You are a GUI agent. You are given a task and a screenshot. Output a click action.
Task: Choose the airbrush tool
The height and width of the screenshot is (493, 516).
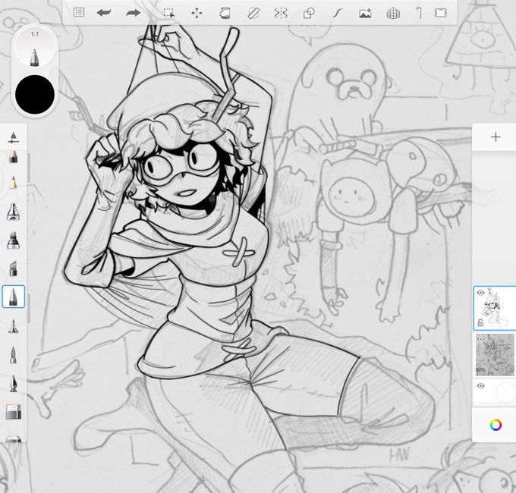point(13,212)
